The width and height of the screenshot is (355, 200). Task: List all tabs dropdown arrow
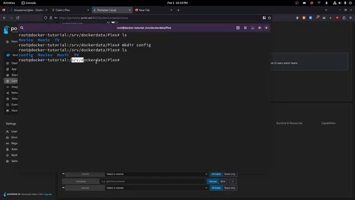coord(326,10)
